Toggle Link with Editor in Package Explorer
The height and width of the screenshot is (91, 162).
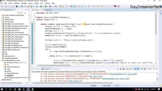(x=22, y=13)
